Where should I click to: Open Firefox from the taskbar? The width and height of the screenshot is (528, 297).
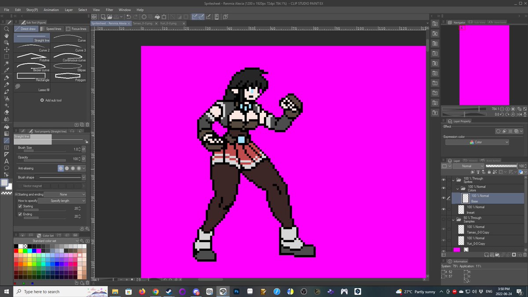click(x=142, y=291)
